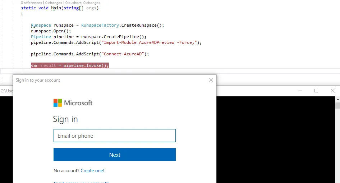Screen dimensions: 340x183
Task: Click the "Connect-AzureAD" string literal
Action: [x=123, y=54]
